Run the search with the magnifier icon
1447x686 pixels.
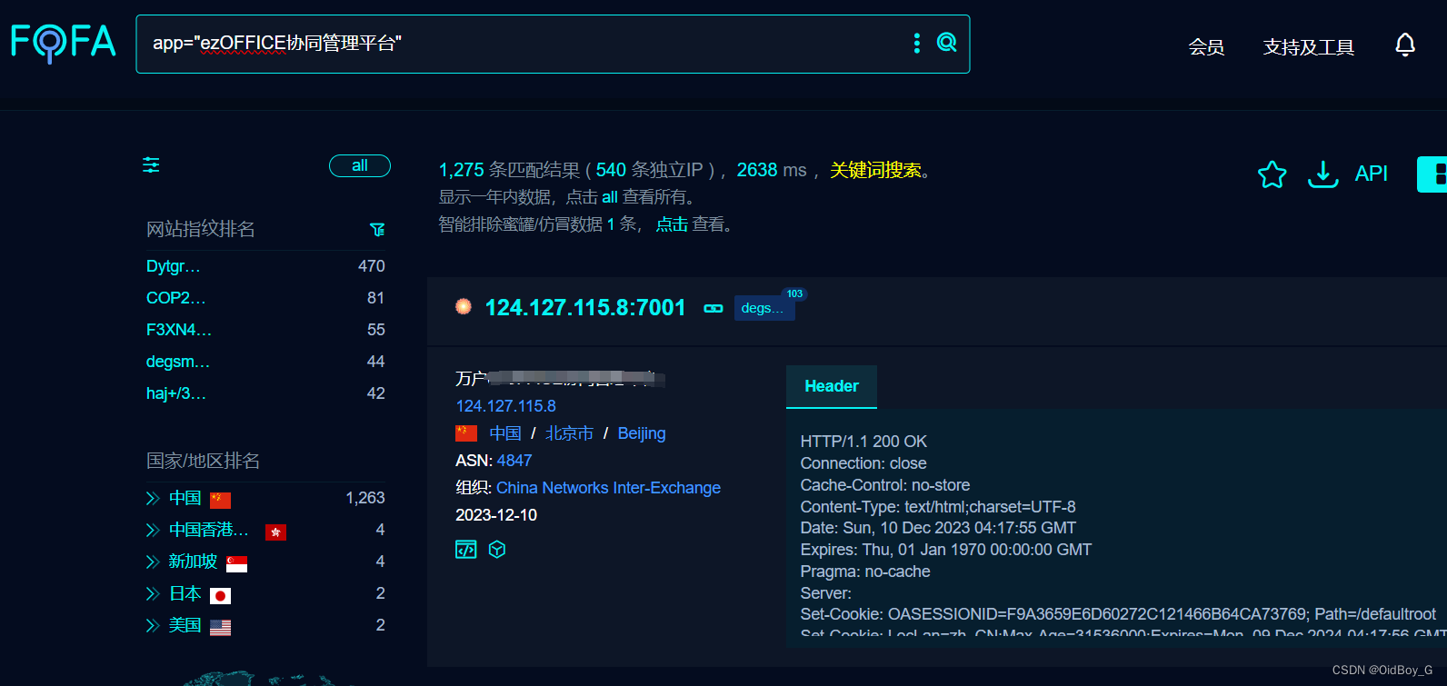pyautogui.click(x=946, y=43)
